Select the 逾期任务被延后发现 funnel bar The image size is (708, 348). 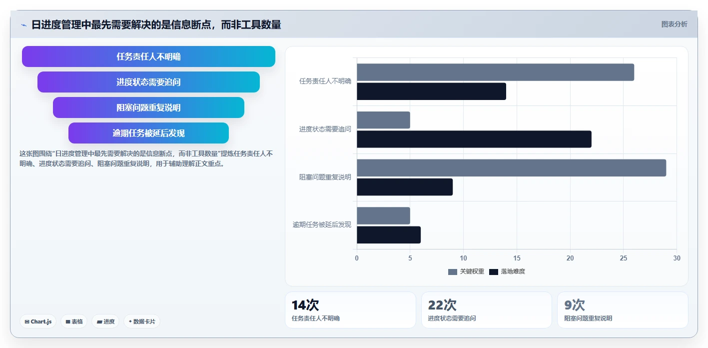pos(148,133)
